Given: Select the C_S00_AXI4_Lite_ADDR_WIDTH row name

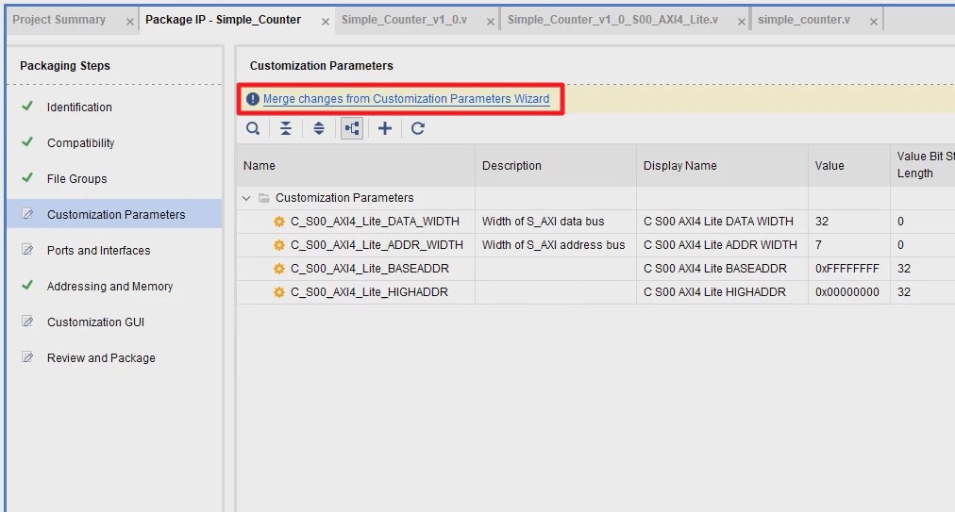Looking at the screenshot, I should [x=377, y=245].
